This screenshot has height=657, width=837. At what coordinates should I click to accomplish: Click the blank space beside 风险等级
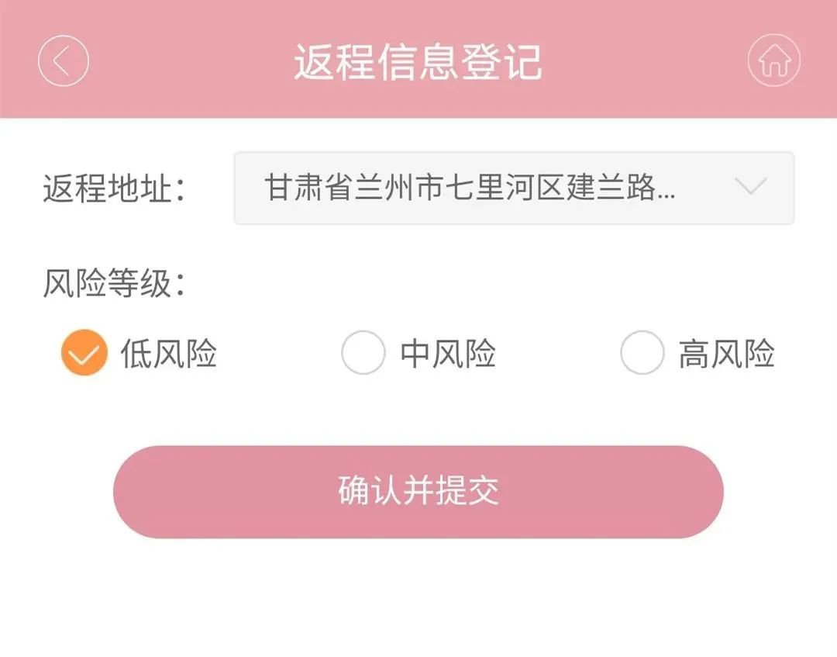[504, 285]
